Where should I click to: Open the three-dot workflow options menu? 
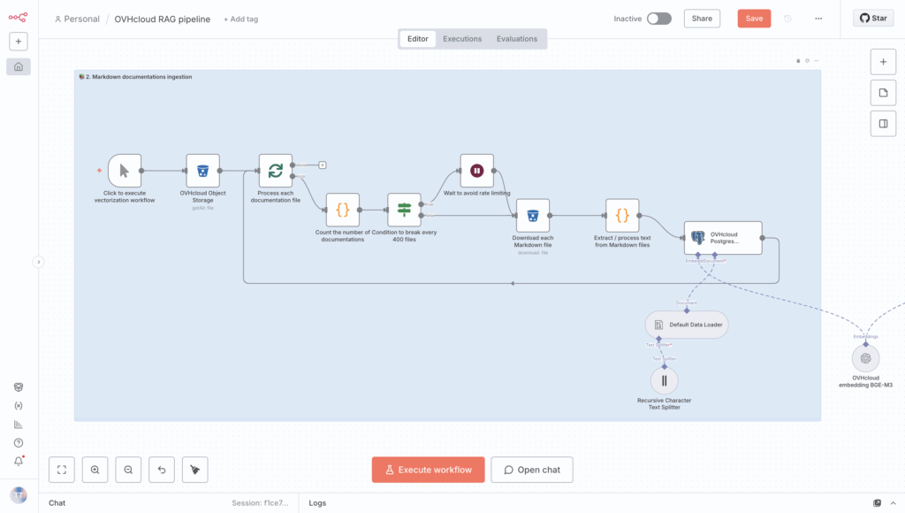pos(818,19)
